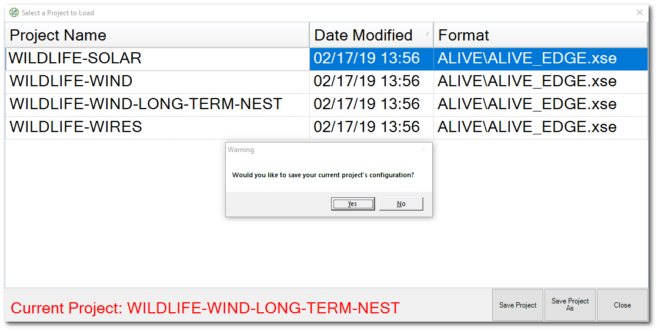The image size is (658, 331).
Task: Dismiss the Warning dialog with its X
Action: click(x=423, y=150)
